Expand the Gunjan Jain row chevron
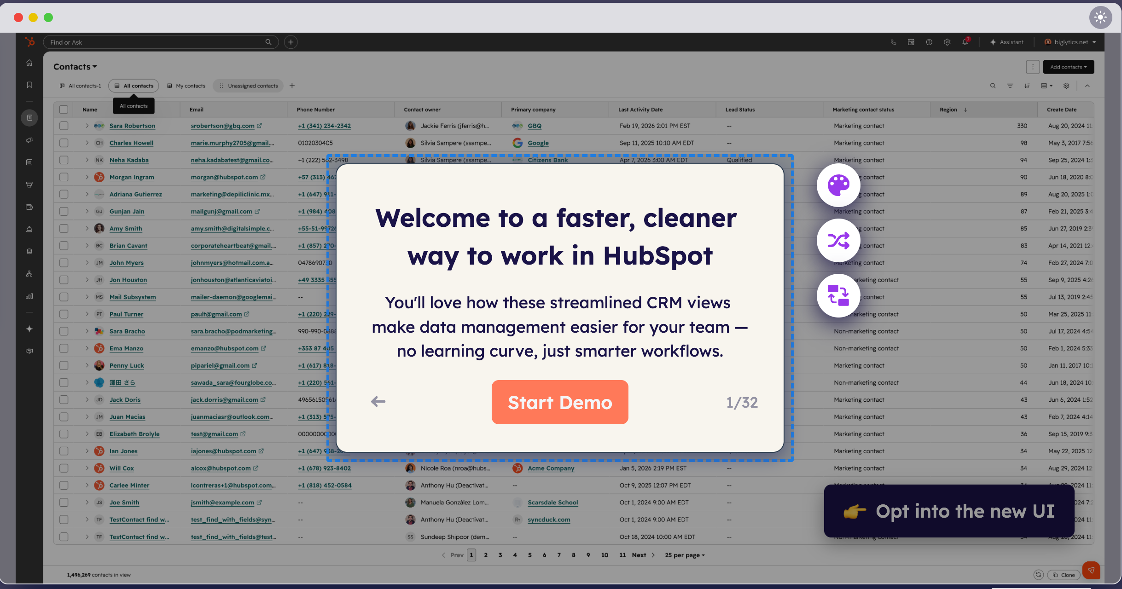The width and height of the screenshot is (1122, 589). pos(87,211)
